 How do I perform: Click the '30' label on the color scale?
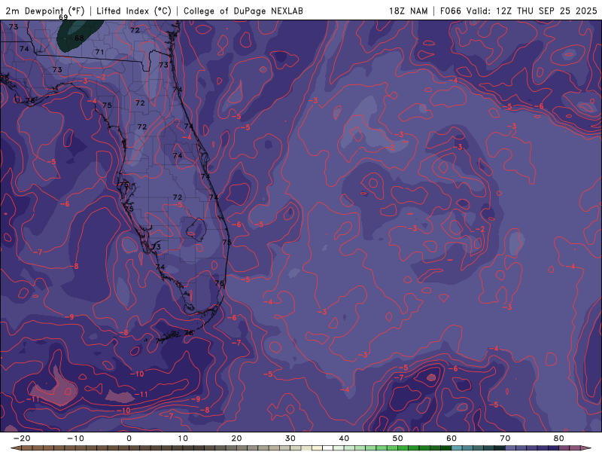pos(290,438)
